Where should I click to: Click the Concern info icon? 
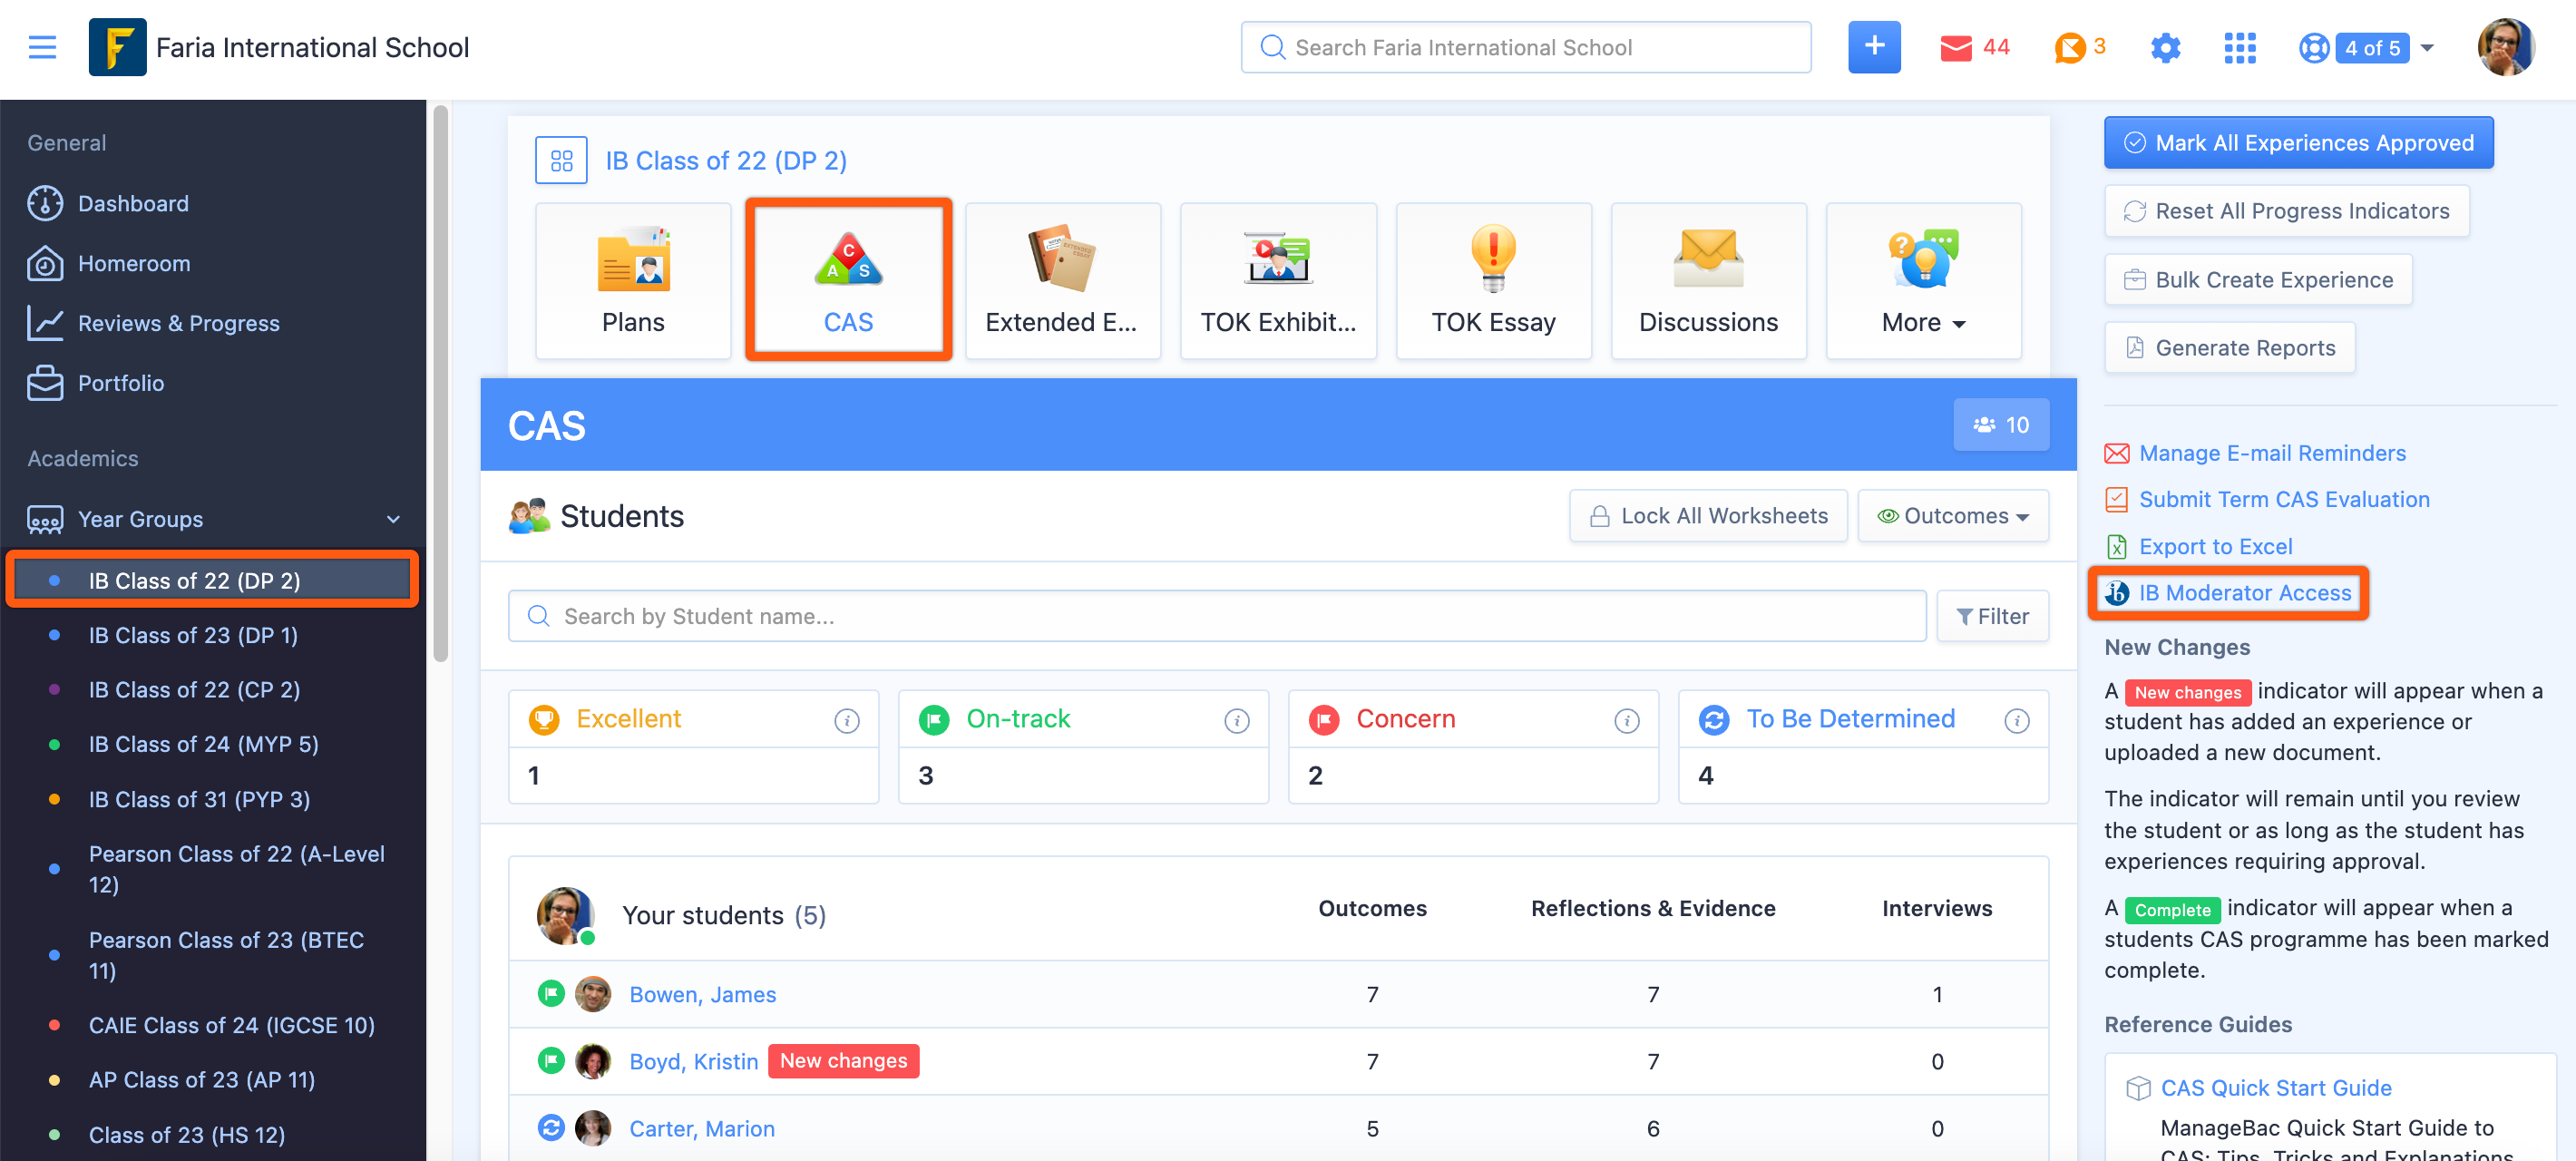click(1626, 720)
